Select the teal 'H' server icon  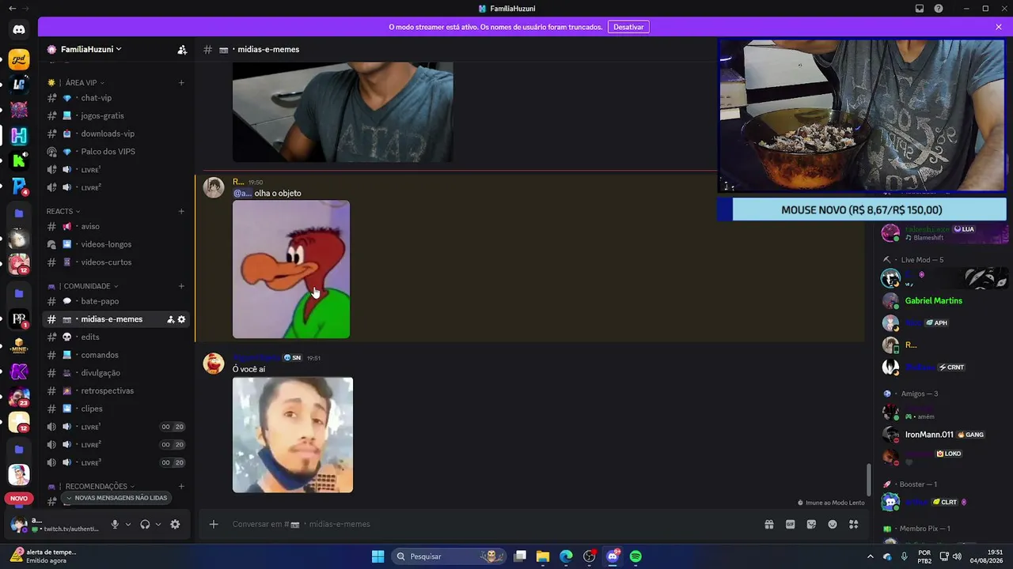pos(19,136)
